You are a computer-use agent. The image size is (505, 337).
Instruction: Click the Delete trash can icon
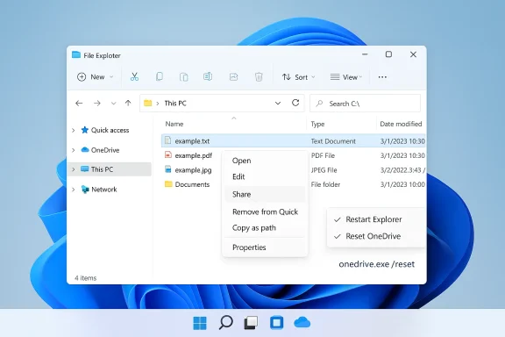259,76
